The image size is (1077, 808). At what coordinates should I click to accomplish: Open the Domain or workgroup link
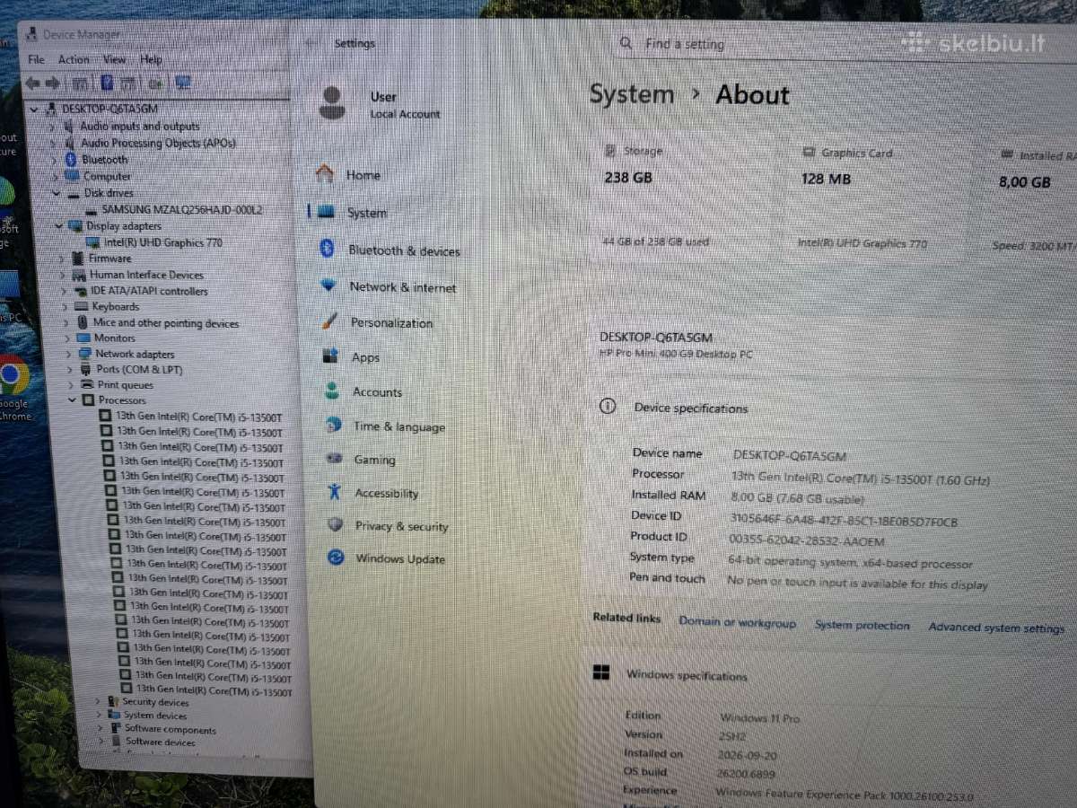pyautogui.click(x=737, y=622)
